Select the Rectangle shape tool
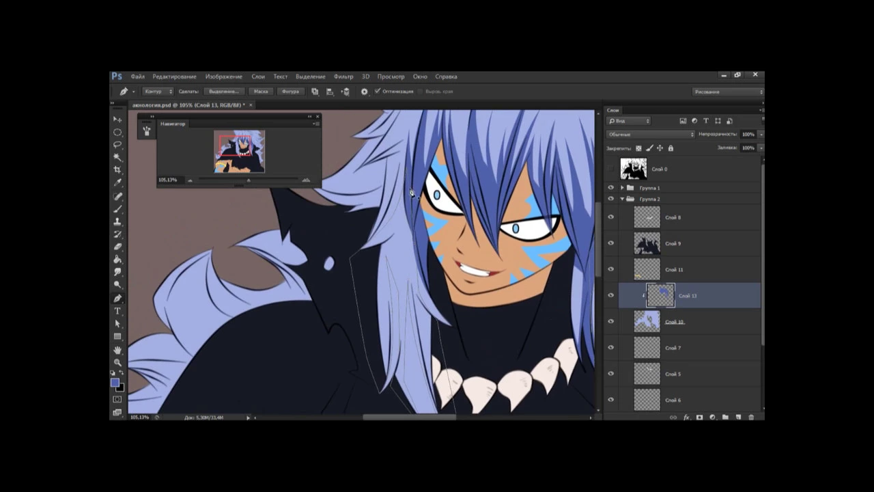874x492 pixels. [x=117, y=336]
